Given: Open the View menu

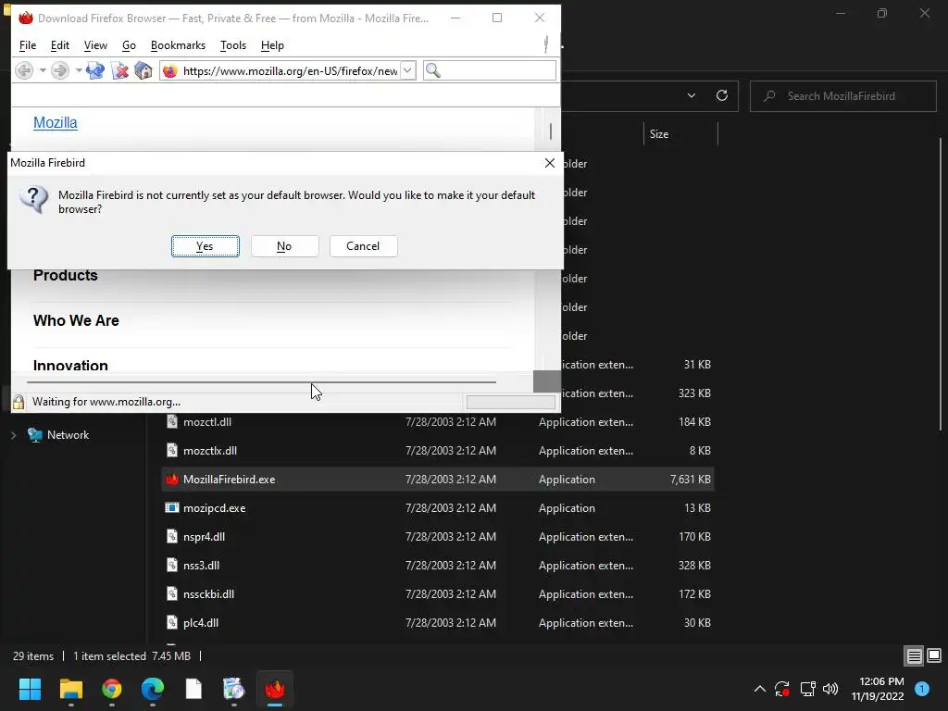Looking at the screenshot, I should click(95, 45).
